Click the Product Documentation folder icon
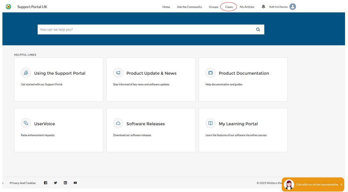Viewport: 348px width, 192px height. coord(210,73)
